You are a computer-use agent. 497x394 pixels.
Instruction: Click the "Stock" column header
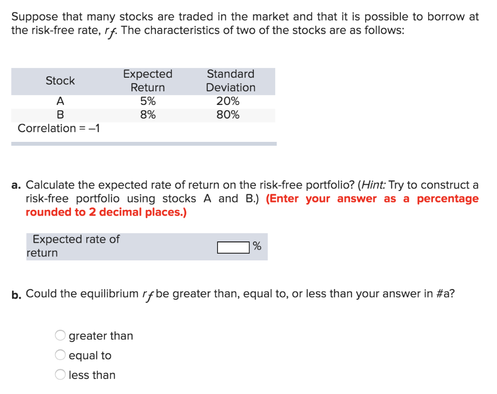click(60, 81)
